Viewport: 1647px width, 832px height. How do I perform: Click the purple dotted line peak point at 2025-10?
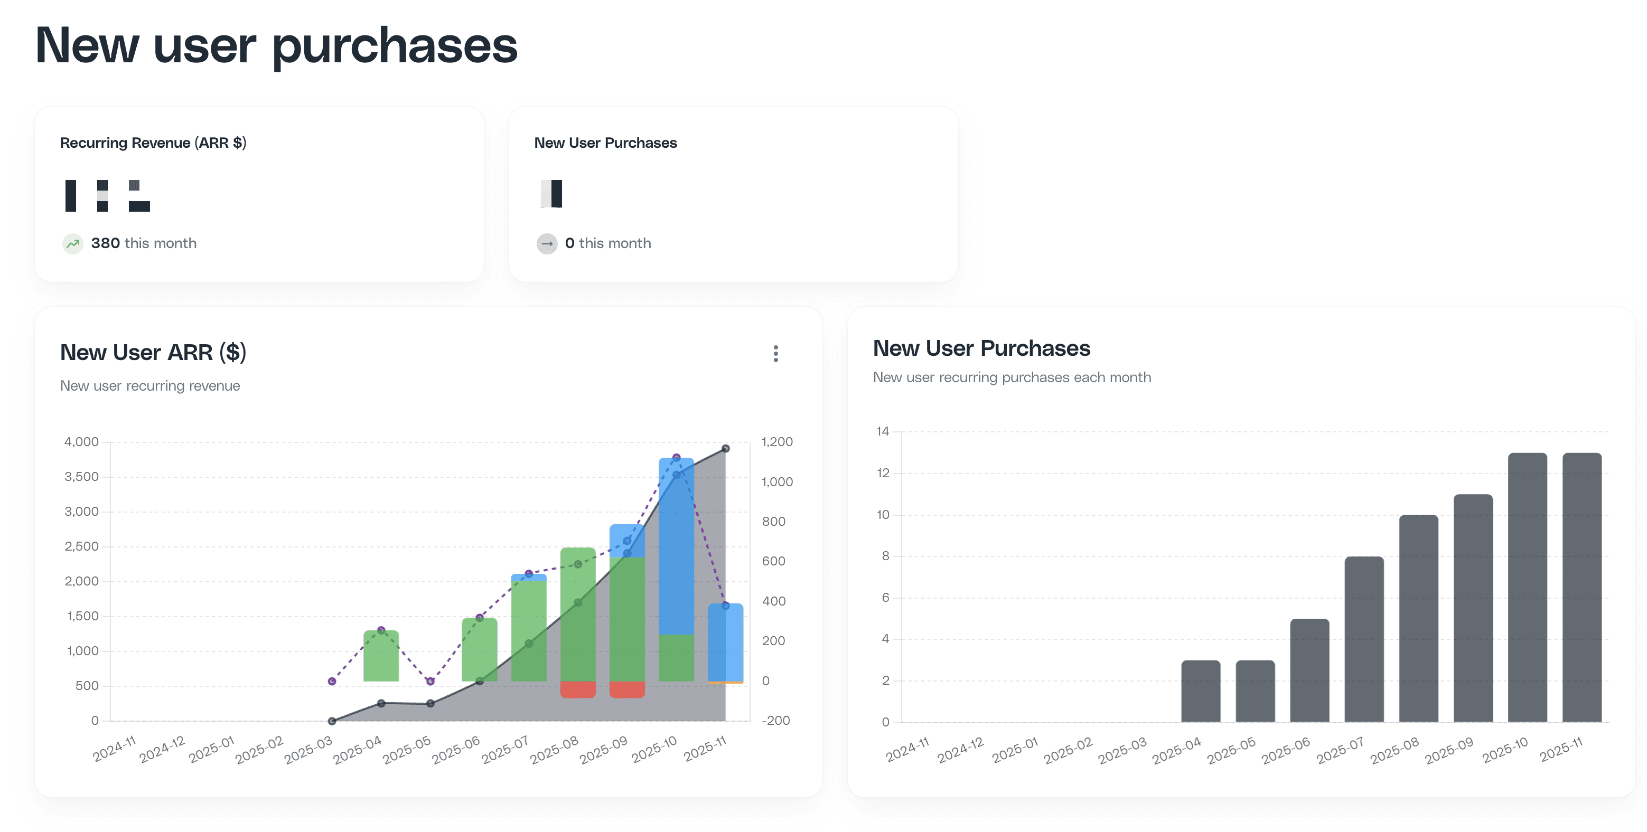677,458
